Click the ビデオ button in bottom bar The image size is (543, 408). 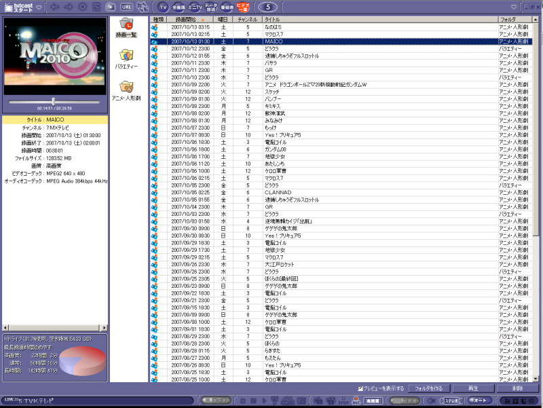pos(405,401)
